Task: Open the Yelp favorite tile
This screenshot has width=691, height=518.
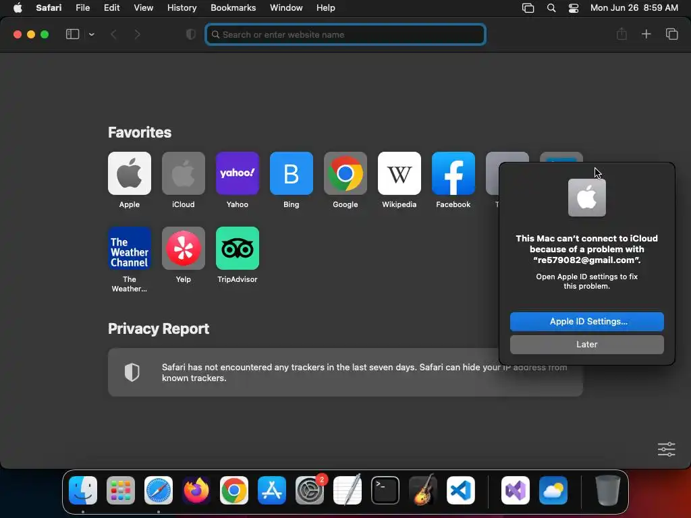Action: (x=184, y=248)
